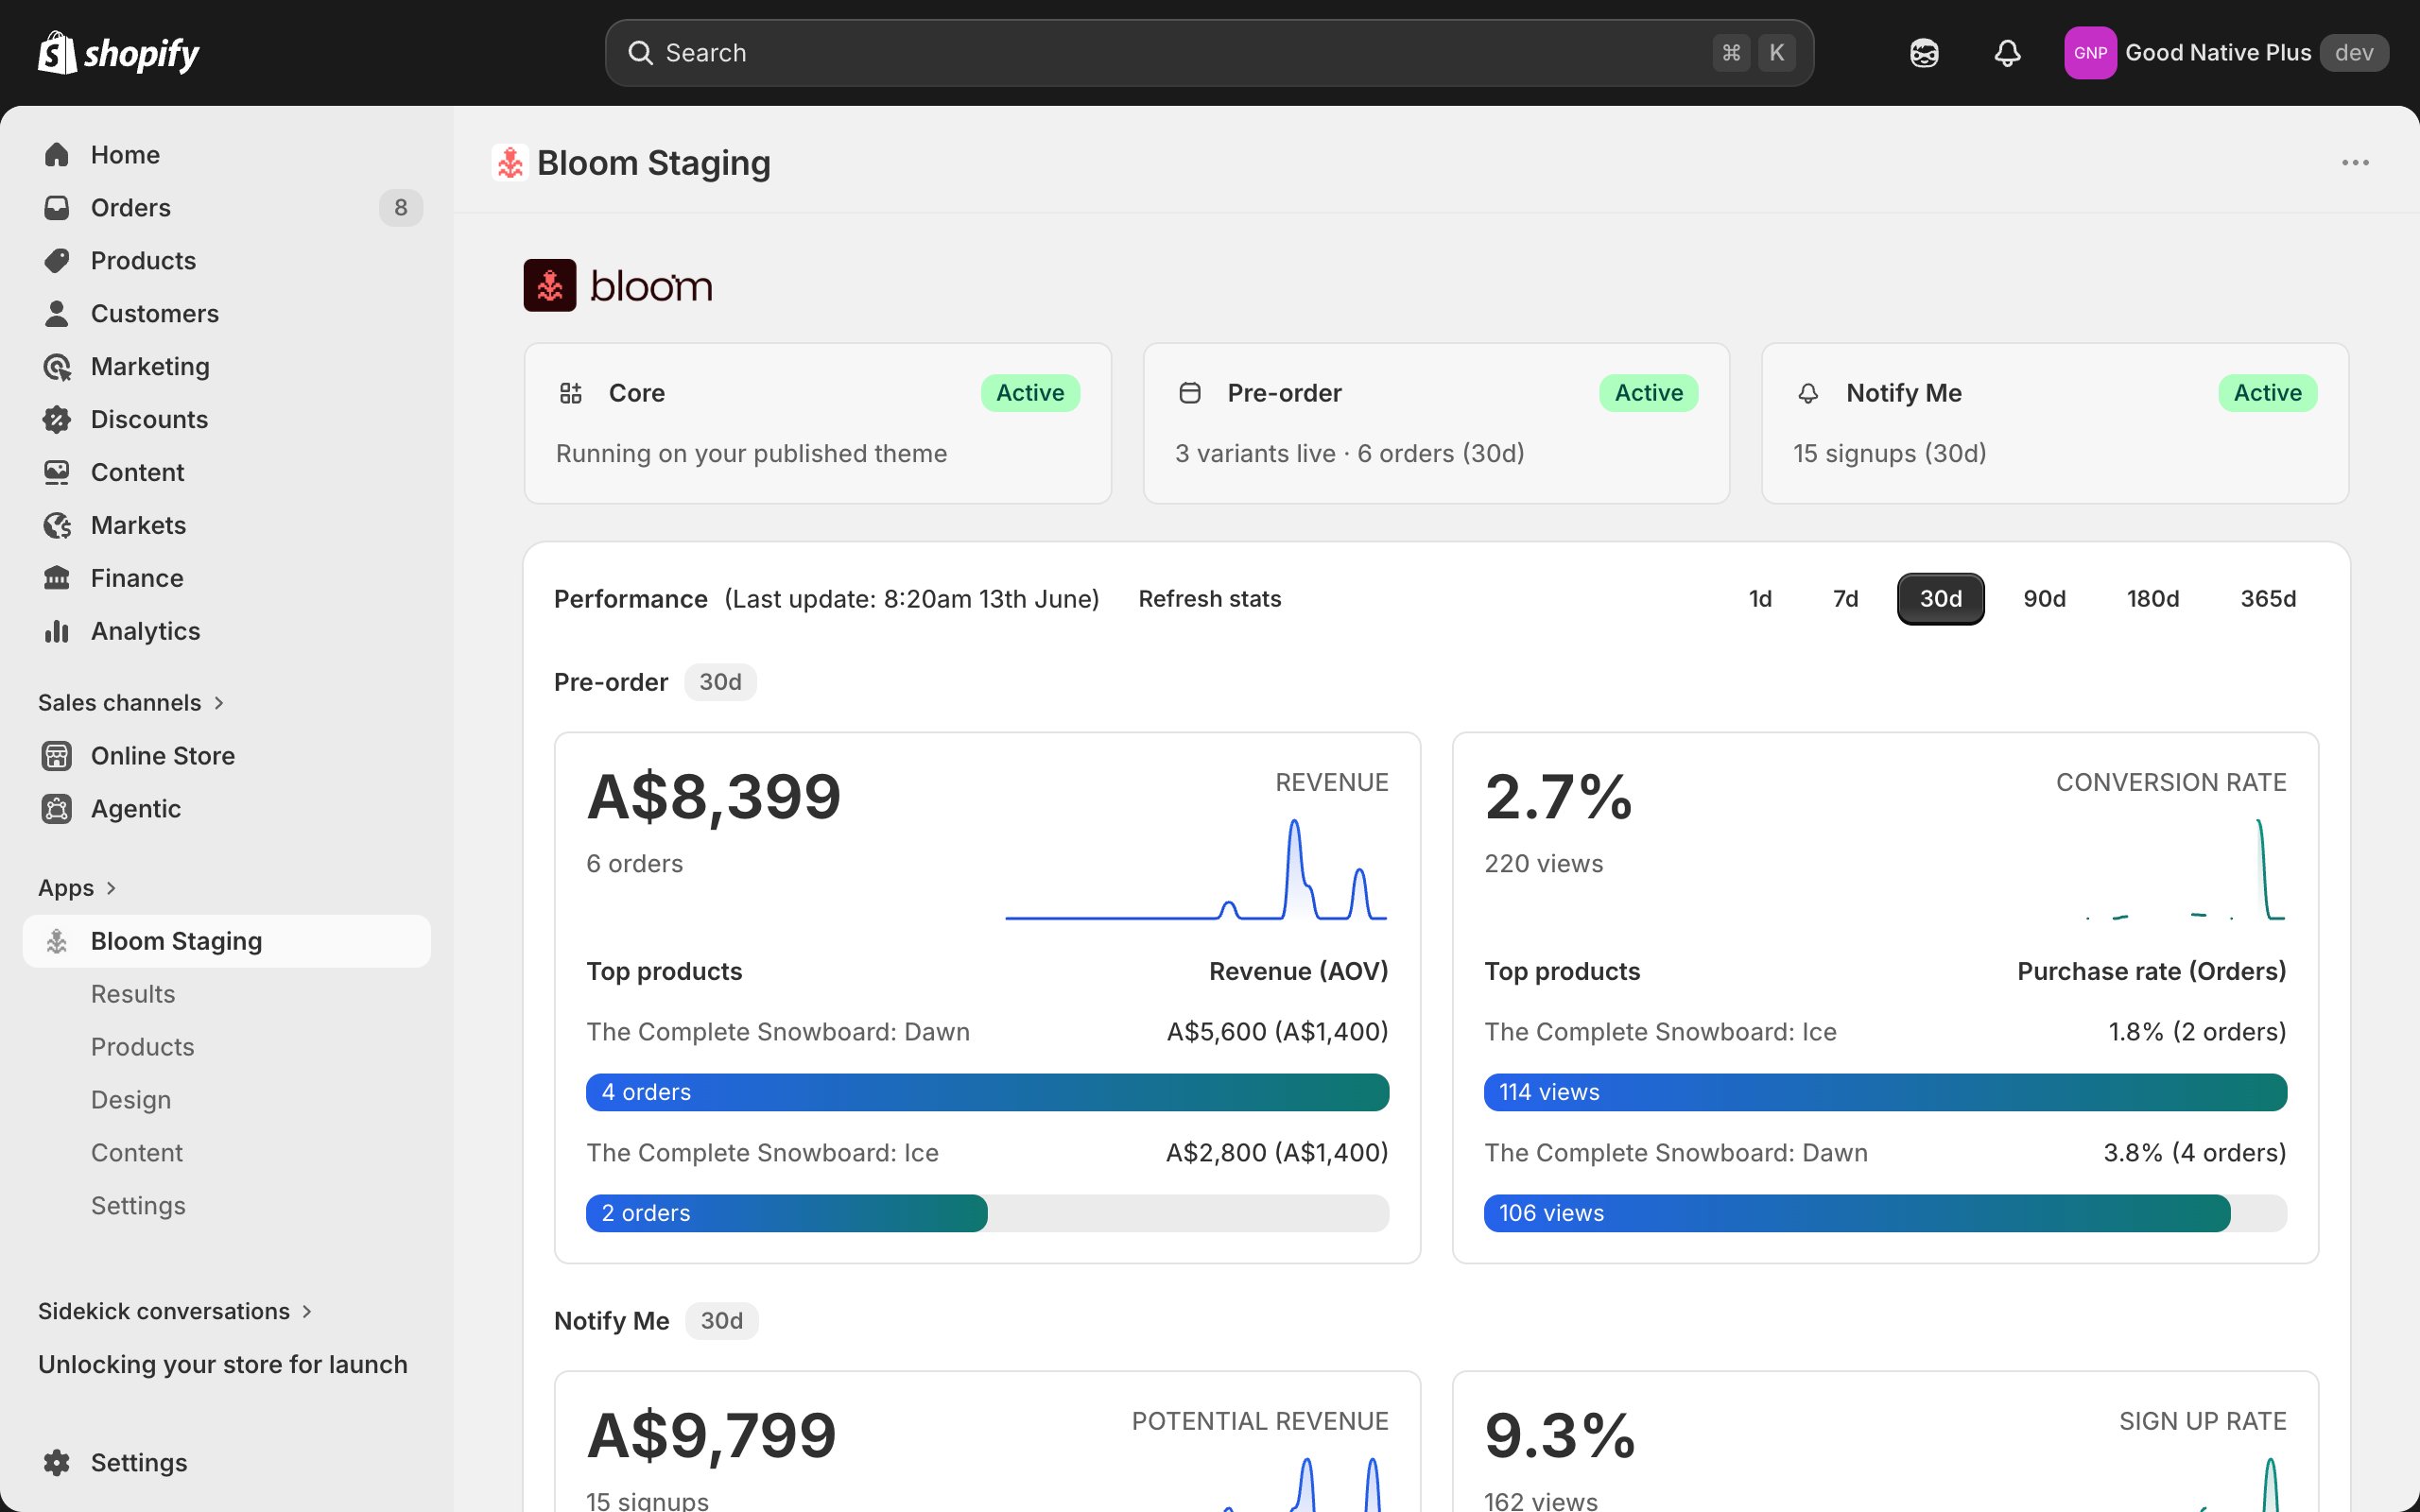Click the A$8,399 revenue figure
The image size is (2420, 1512).
pos(714,797)
